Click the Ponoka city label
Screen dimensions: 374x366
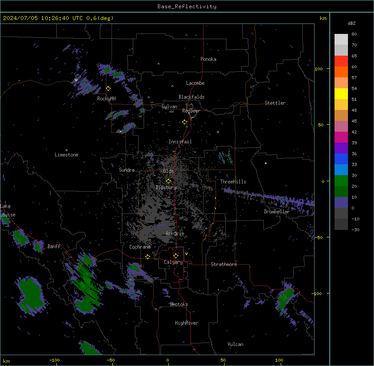point(208,59)
